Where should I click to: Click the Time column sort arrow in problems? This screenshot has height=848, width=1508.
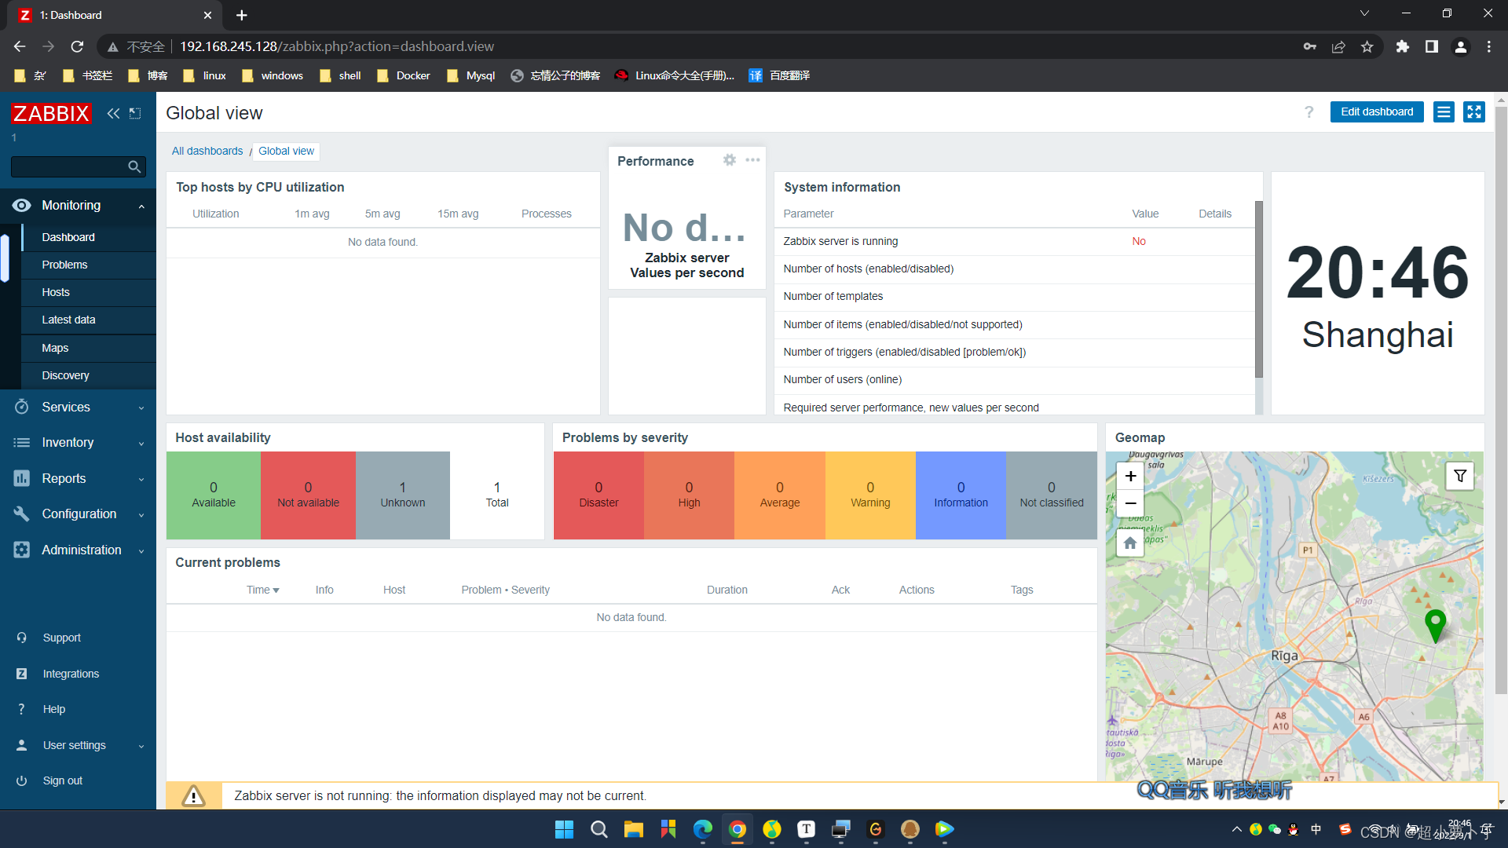click(x=274, y=588)
